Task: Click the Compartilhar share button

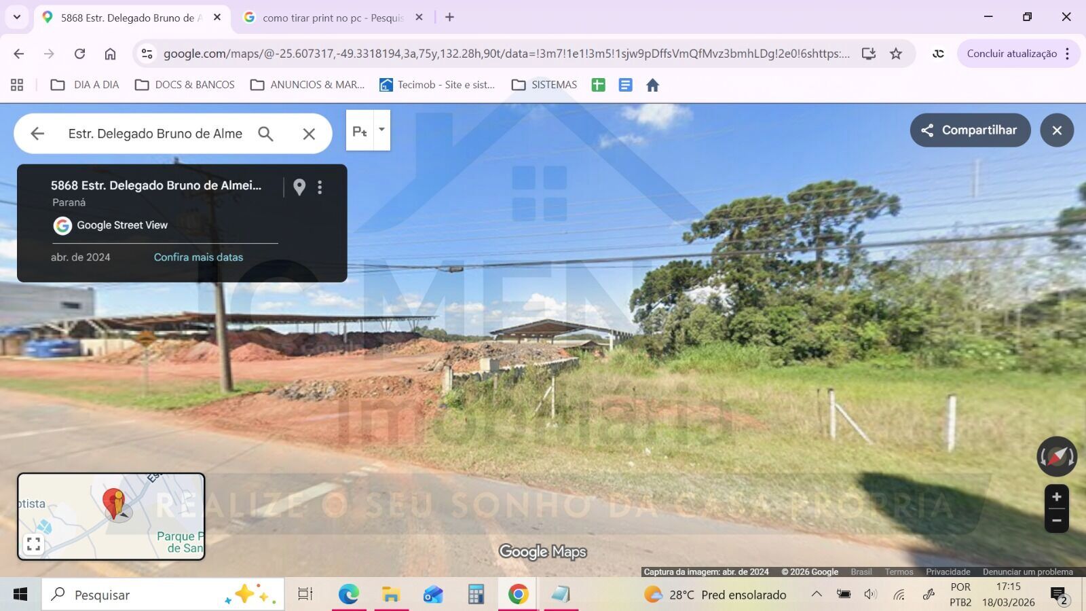Action: [x=969, y=130]
